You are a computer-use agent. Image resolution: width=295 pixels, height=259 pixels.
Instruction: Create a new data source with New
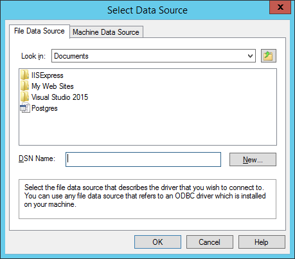[x=253, y=160]
